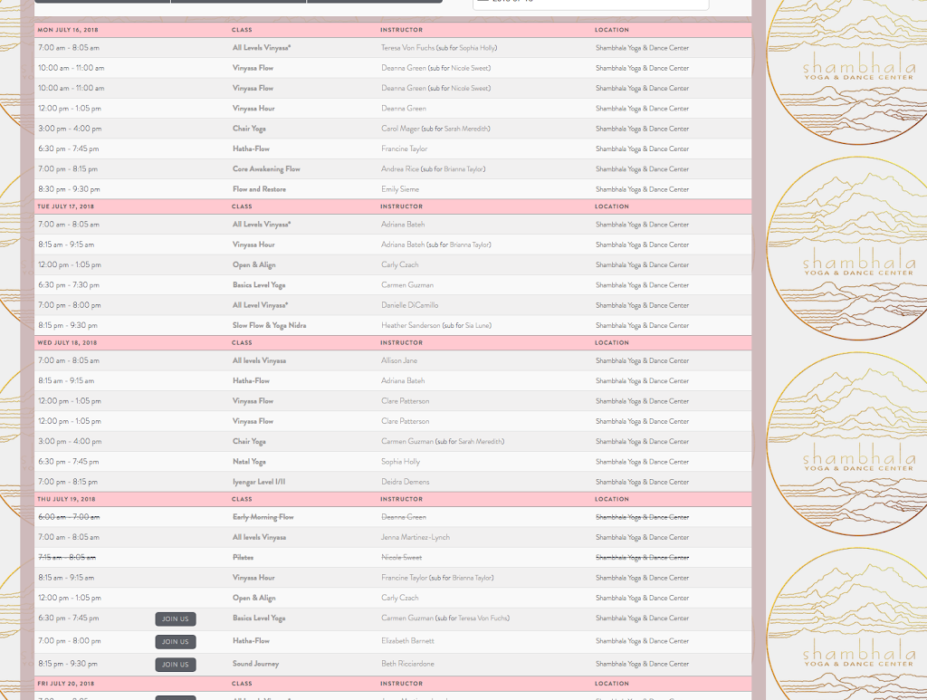The width and height of the screenshot is (927, 700).
Task: View Francine Taylor in Monday Hatha-Flow row
Action: click(x=404, y=149)
